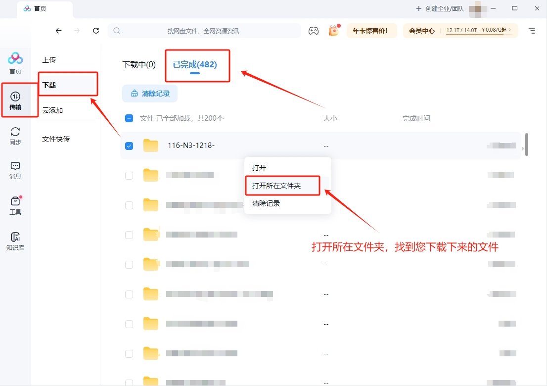Switch to the 下载中(0) tab
Image resolution: width=547 pixels, height=386 pixels.
click(138, 65)
